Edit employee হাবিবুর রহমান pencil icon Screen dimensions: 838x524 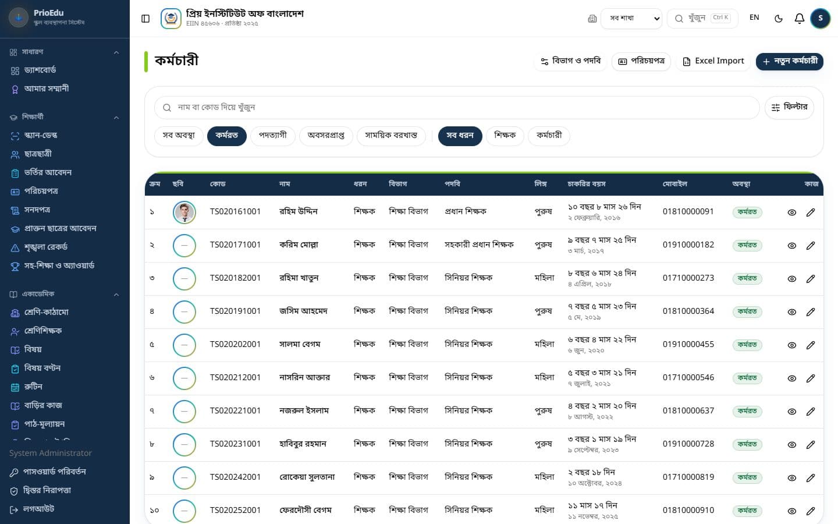811,445
